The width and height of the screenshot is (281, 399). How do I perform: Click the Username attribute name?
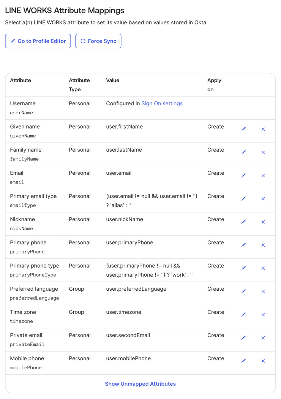pyautogui.click(x=23, y=103)
